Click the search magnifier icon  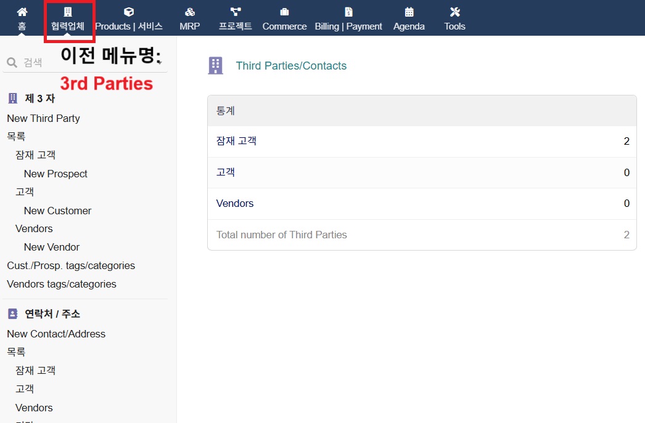[12, 62]
